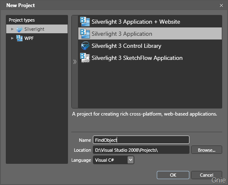Select the WPF project type label

click(29, 38)
